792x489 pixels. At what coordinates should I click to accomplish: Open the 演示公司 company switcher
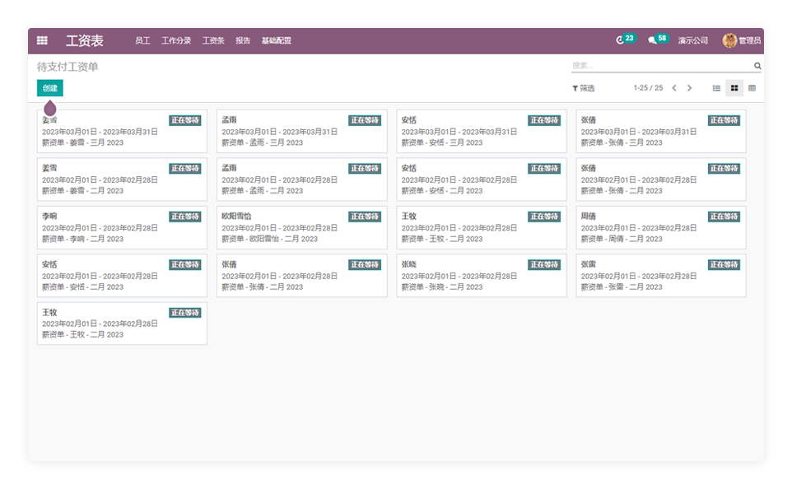tap(692, 40)
